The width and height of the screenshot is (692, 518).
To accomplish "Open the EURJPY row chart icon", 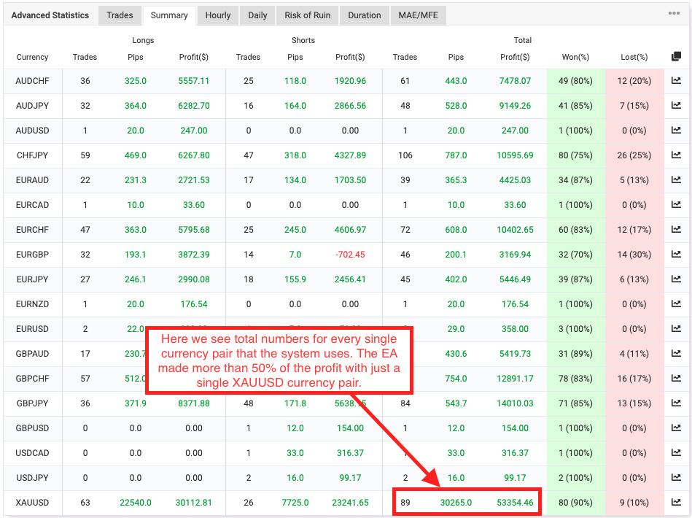I will pyautogui.click(x=676, y=279).
